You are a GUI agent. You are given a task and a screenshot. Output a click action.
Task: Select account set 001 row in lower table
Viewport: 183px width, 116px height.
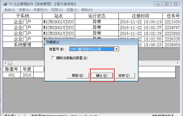[x=11, y=75]
